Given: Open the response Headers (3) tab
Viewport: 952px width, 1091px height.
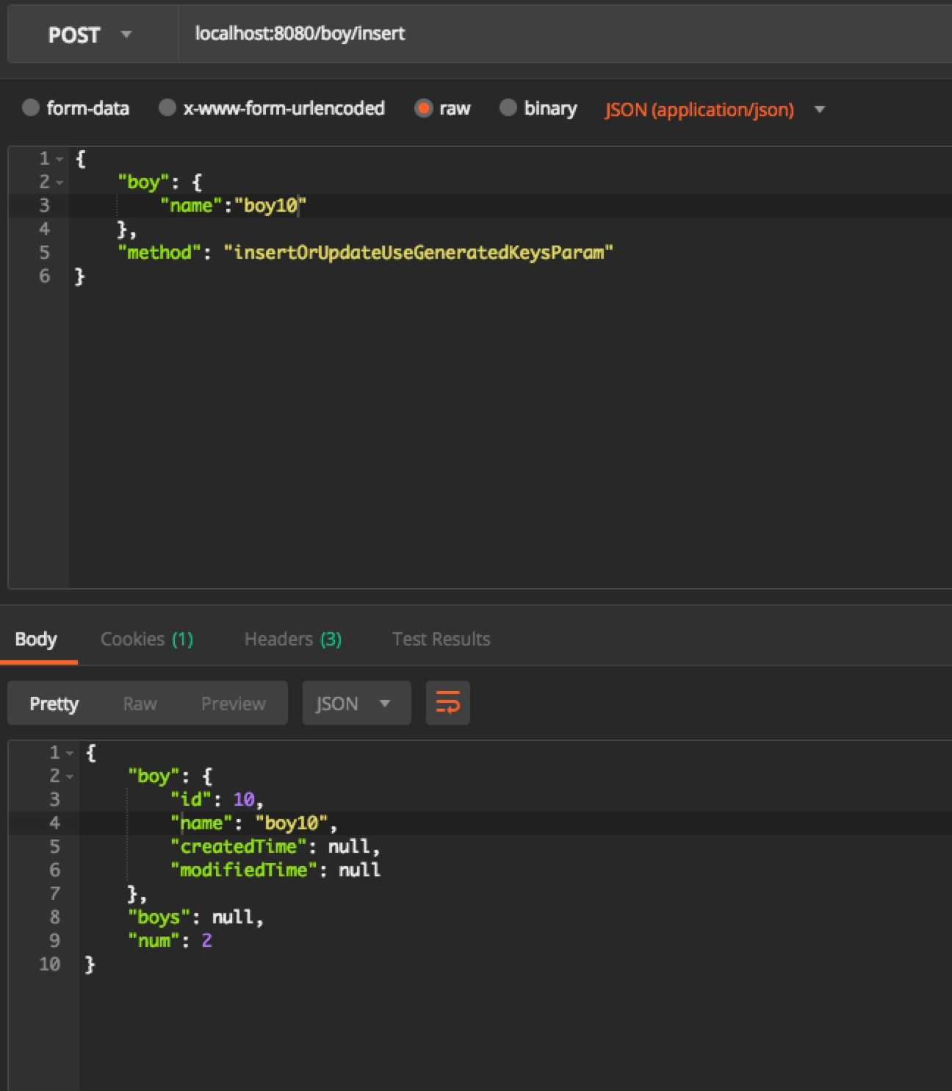Looking at the screenshot, I should (293, 639).
